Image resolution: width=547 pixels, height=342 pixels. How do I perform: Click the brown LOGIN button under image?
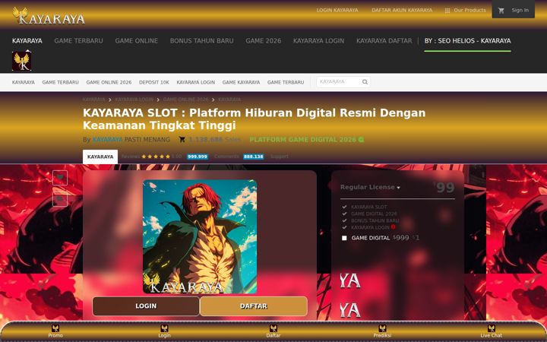coord(146,306)
